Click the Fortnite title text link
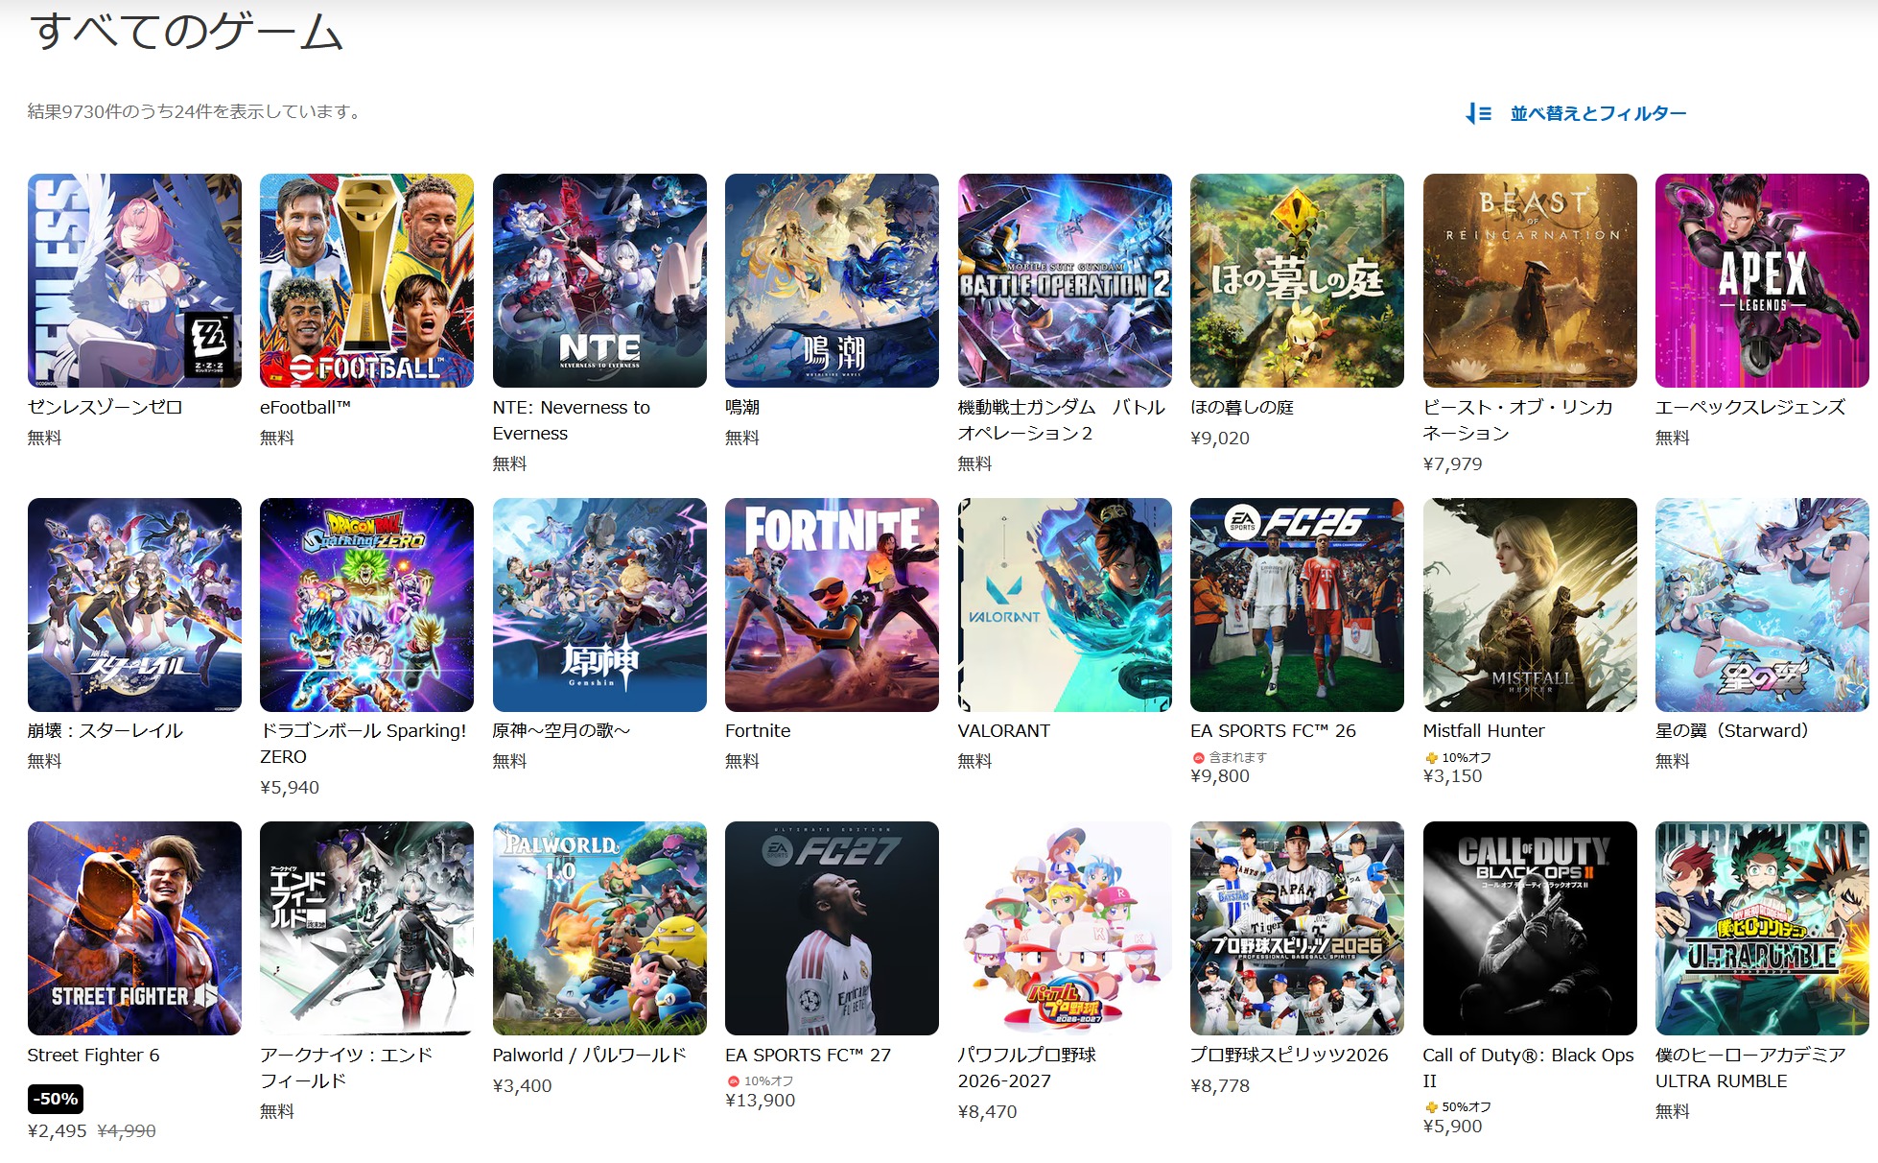The height and width of the screenshot is (1163, 1878). tap(758, 730)
